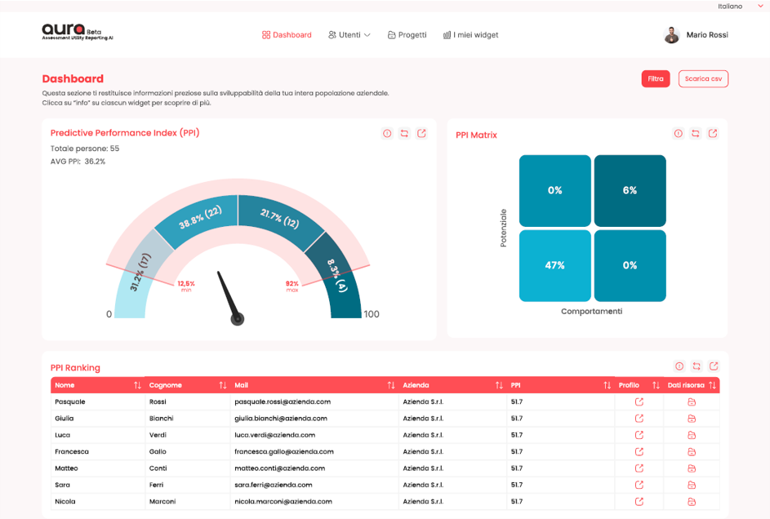Open I miei widget page

coord(470,35)
